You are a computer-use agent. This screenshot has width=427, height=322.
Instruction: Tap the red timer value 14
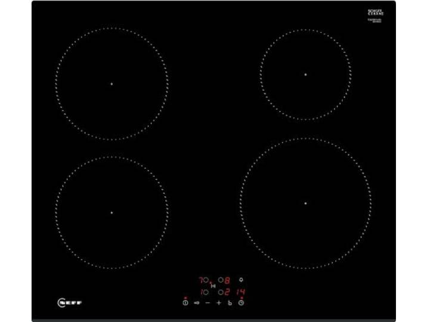coord(241,292)
